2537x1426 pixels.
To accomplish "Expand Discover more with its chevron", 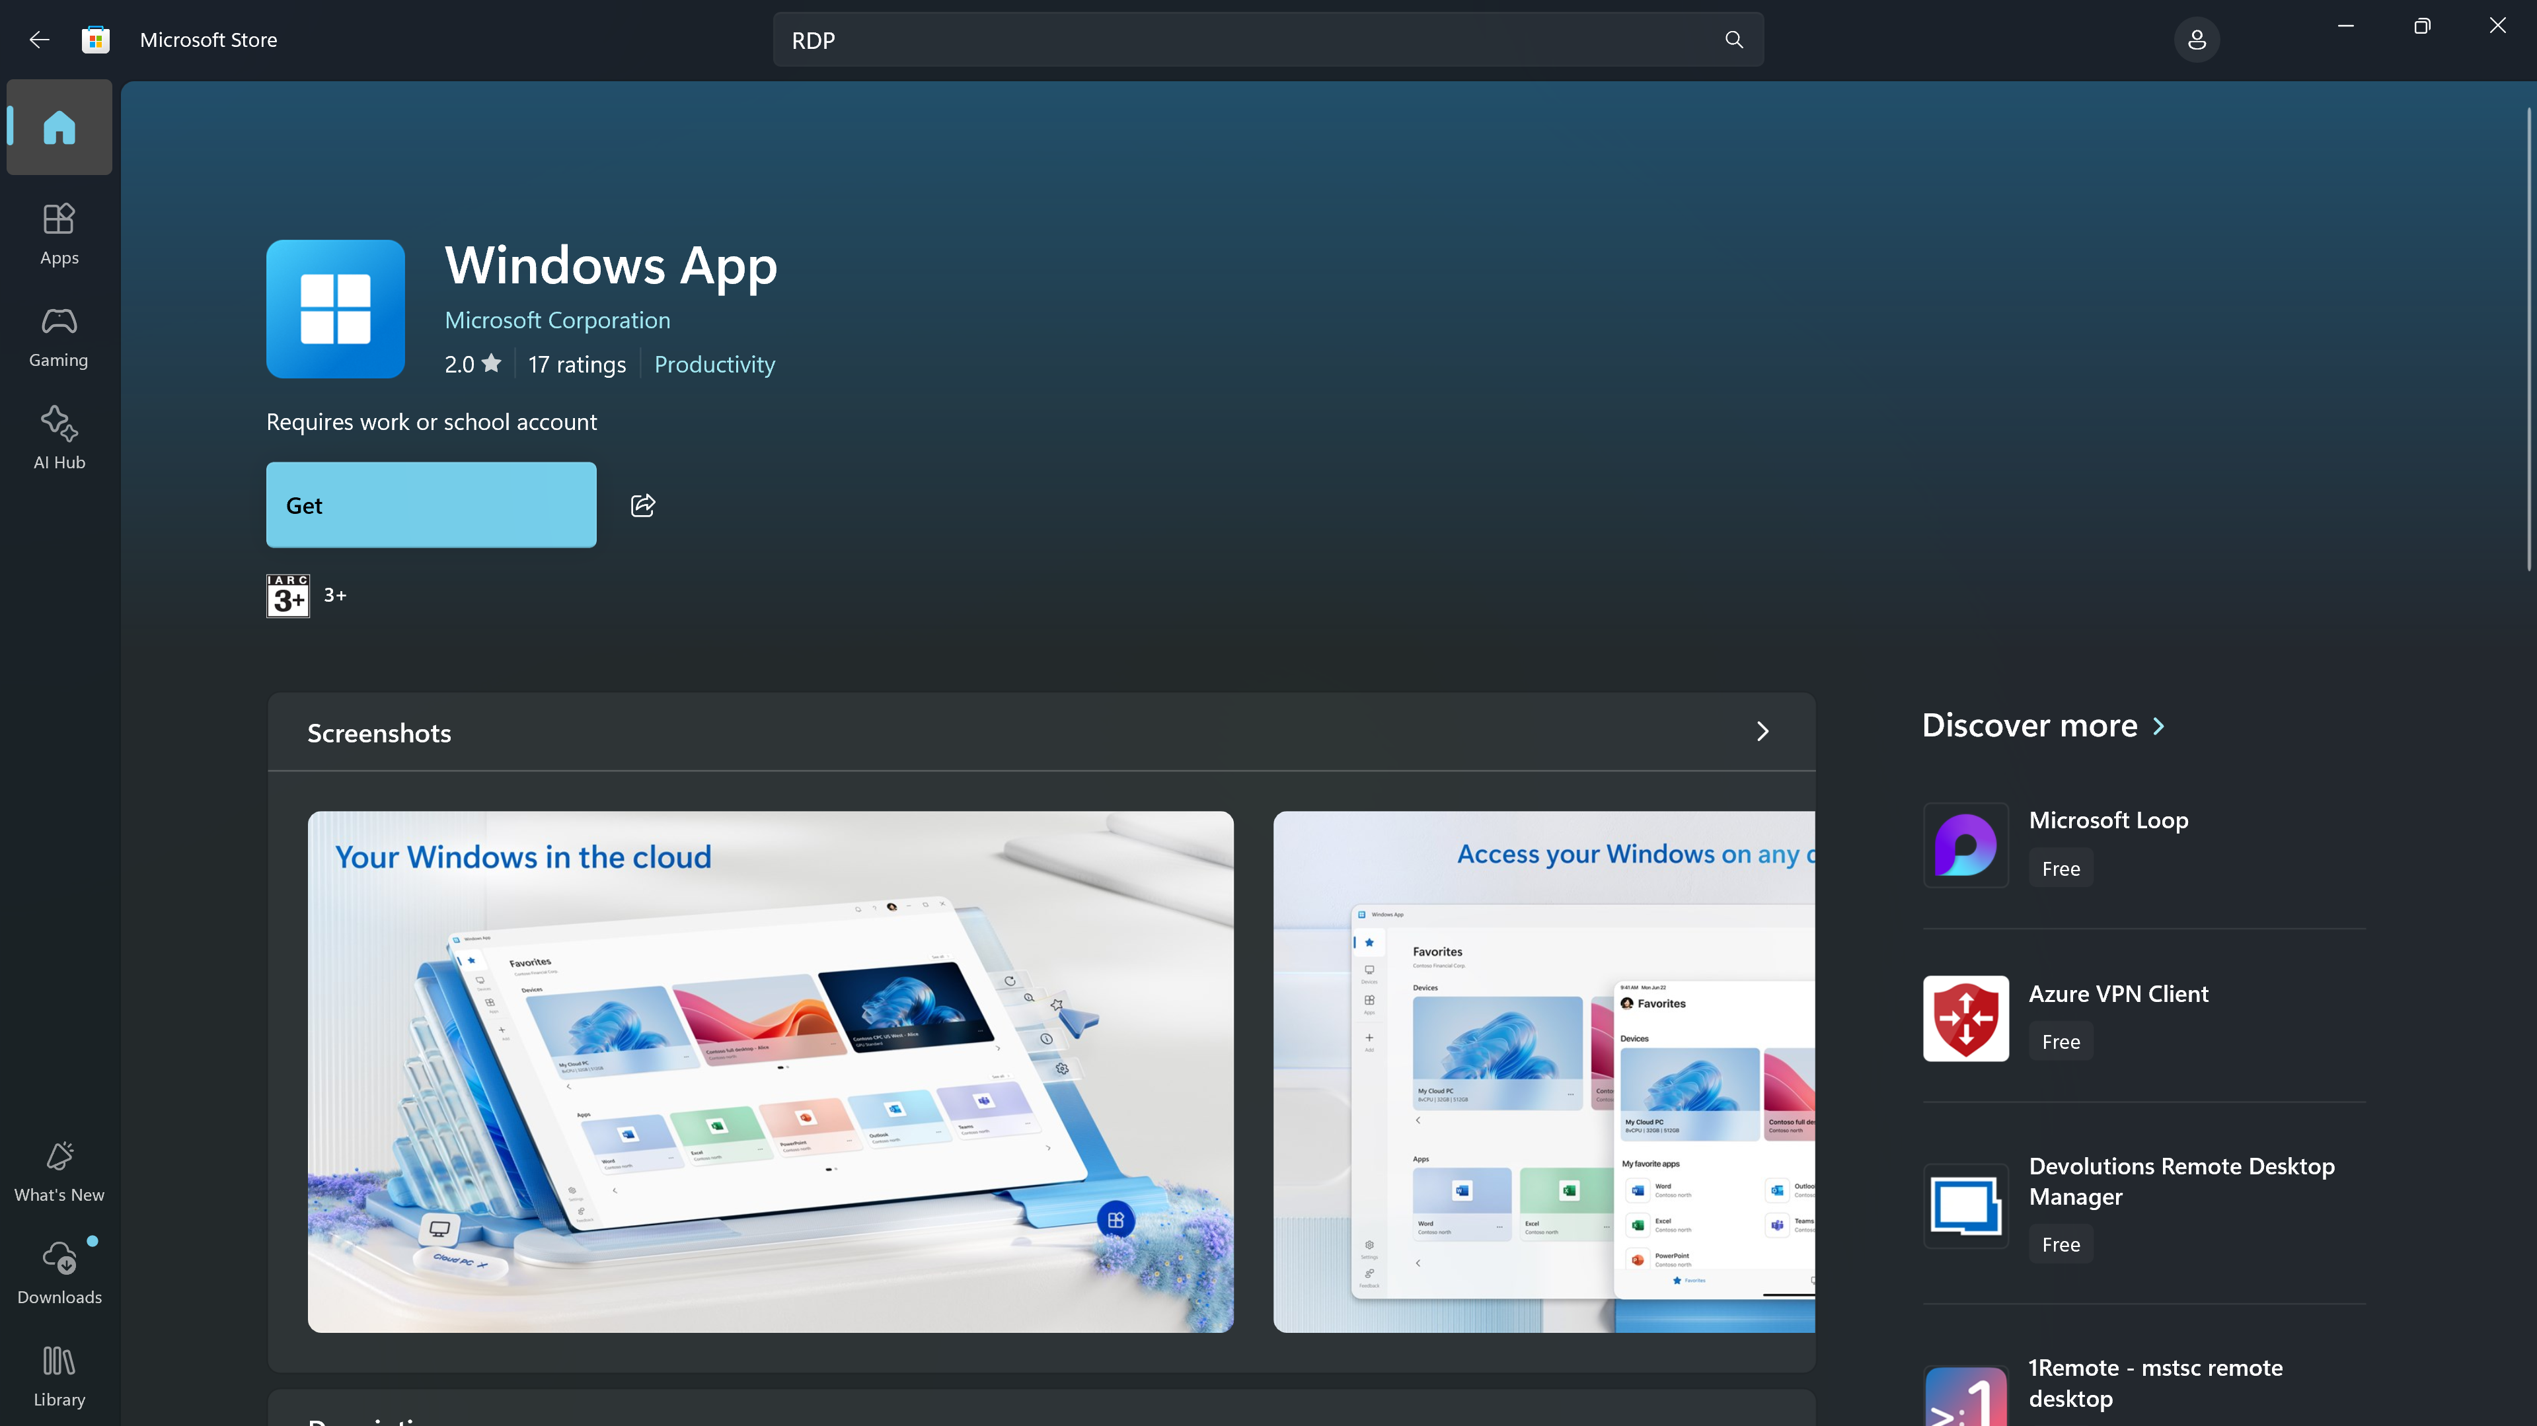I will (2159, 727).
